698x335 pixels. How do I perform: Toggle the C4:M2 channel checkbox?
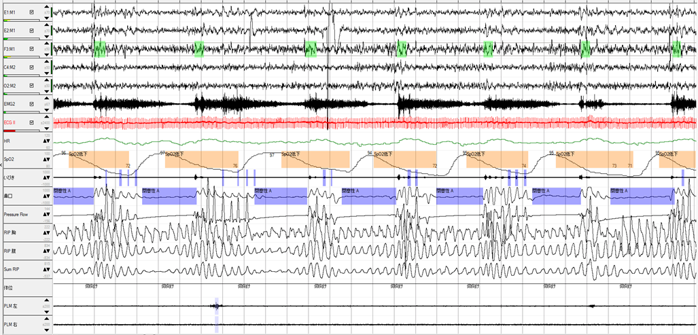pyautogui.click(x=31, y=67)
